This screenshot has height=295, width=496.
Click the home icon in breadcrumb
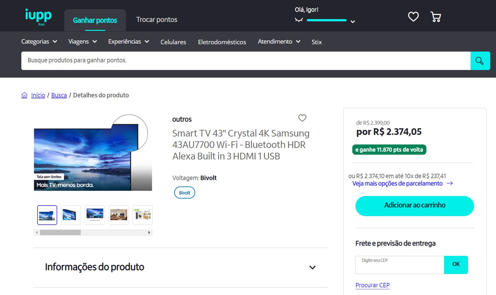click(24, 95)
